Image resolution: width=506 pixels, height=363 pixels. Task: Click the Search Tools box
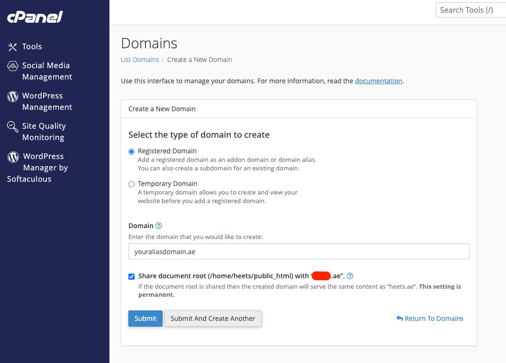coord(471,10)
